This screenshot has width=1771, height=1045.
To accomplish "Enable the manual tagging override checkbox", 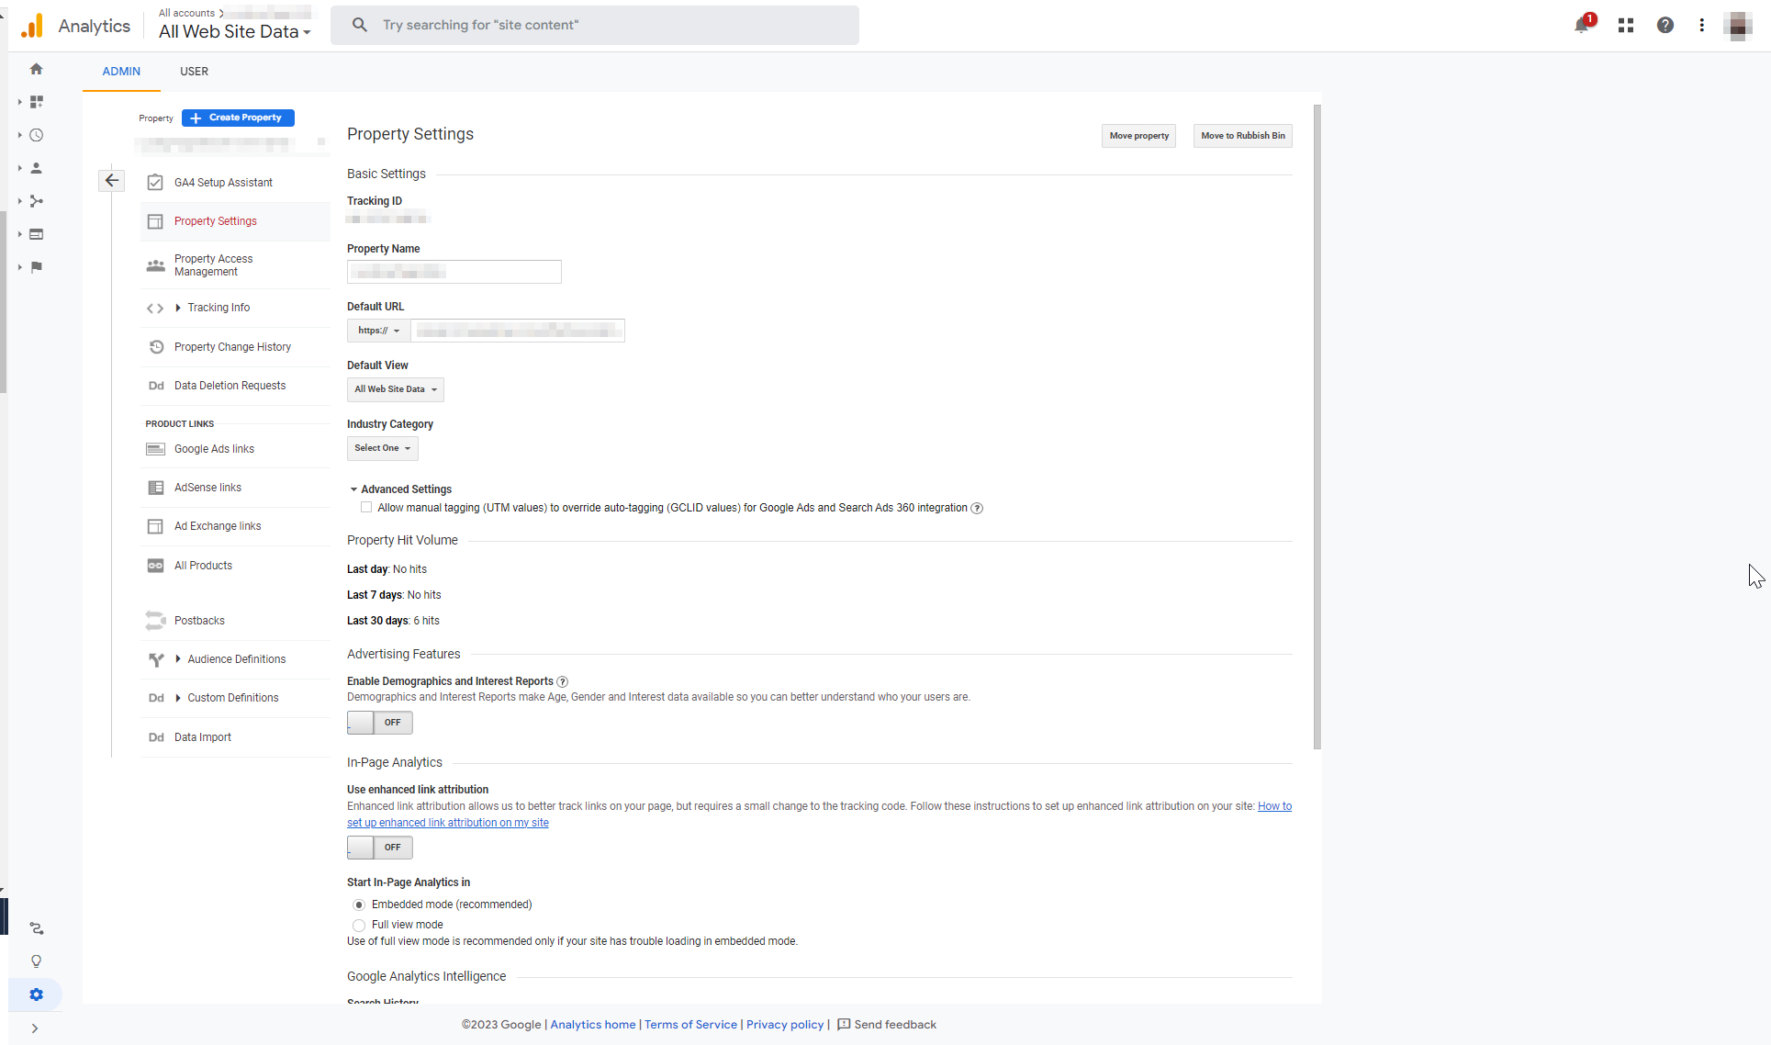I will [x=366, y=507].
